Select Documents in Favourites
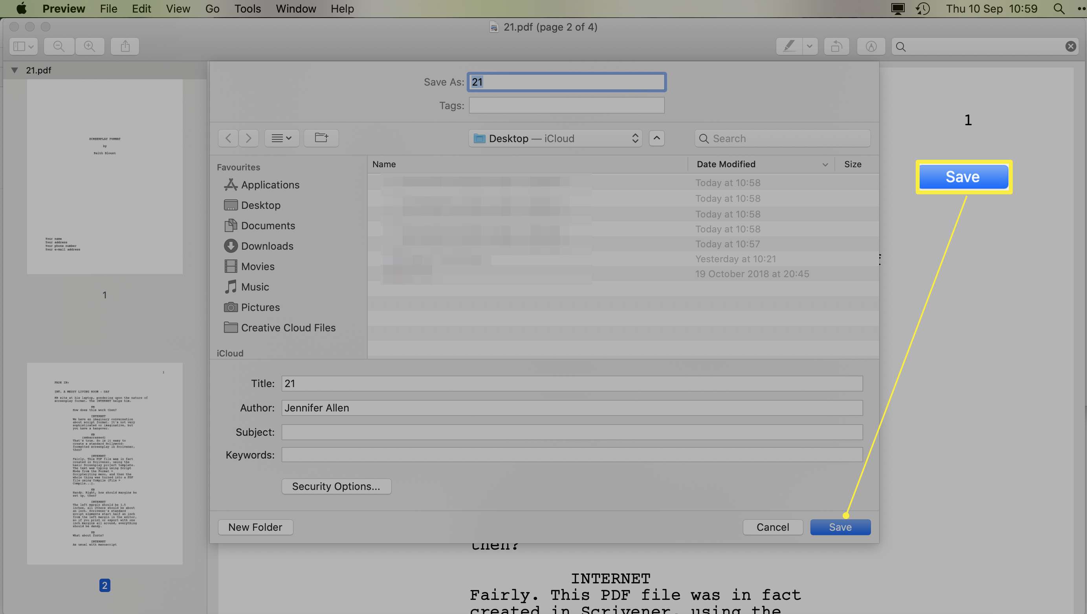 (259, 226)
